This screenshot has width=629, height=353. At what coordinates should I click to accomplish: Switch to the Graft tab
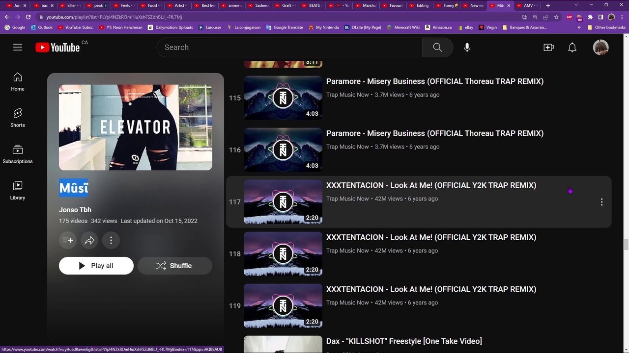[x=284, y=5]
